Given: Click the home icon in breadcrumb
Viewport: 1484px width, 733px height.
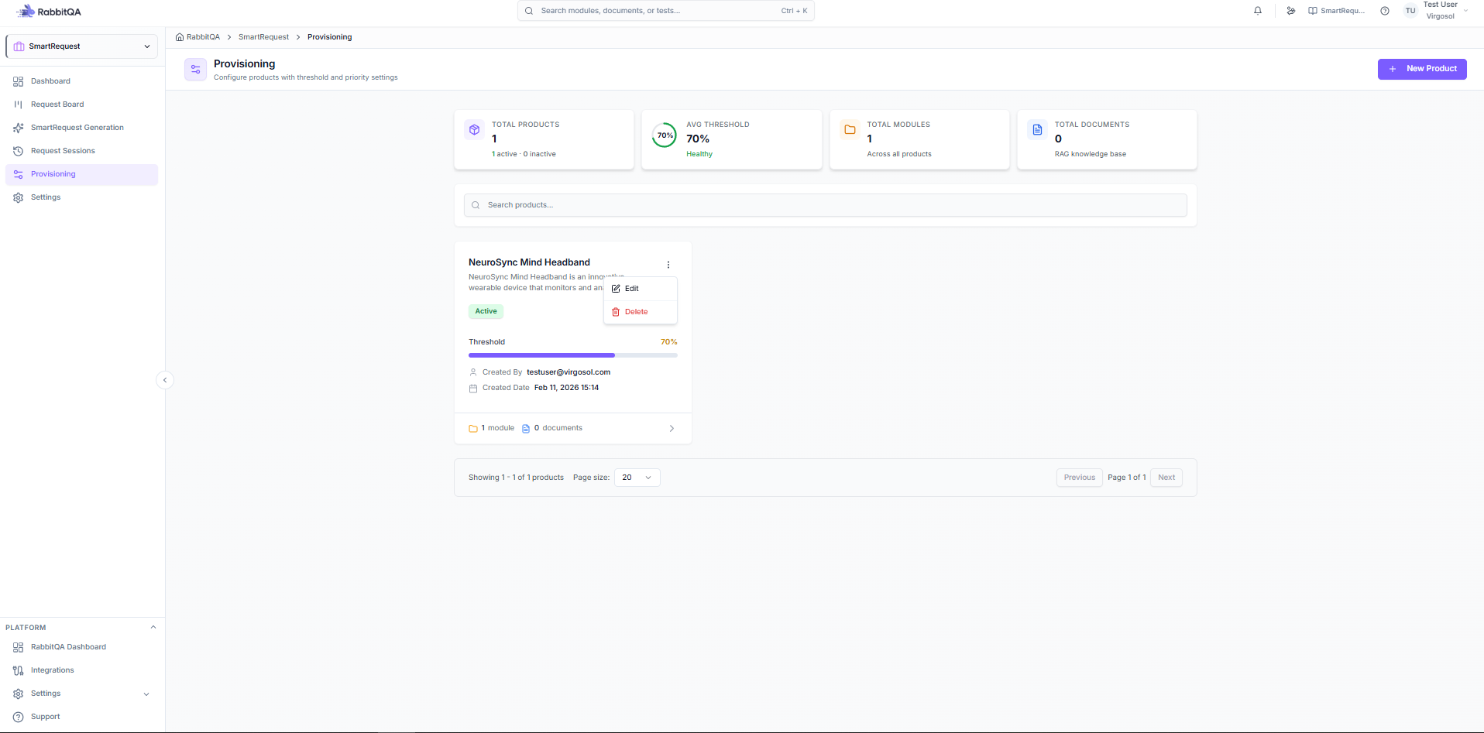Looking at the screenshot, I should pos(180,37).
